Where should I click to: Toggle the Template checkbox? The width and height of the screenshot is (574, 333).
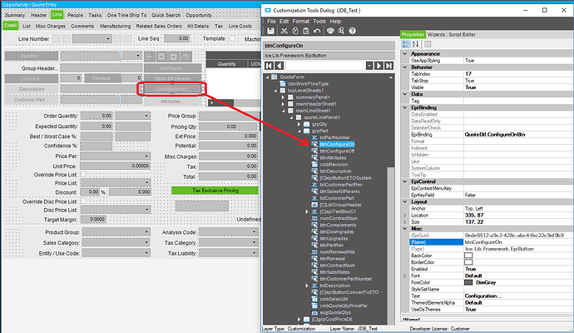pos(232,38)
